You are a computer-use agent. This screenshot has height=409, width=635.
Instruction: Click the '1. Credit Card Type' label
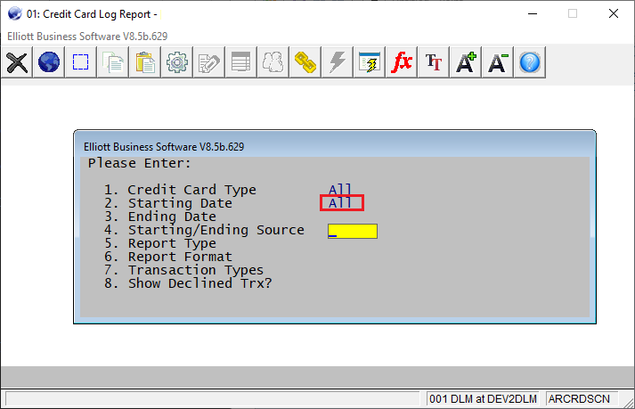[180, 189]
